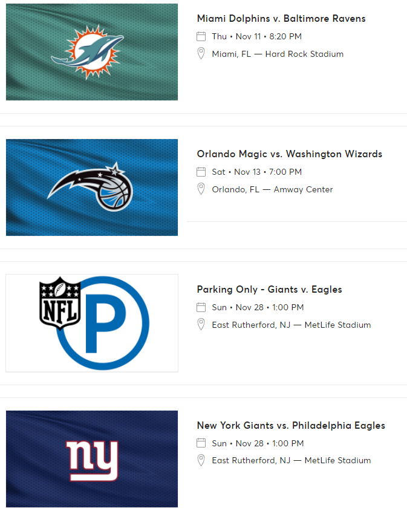Click location pin in New York Giants listing
407x511 pixels.
tap(201, 460)
